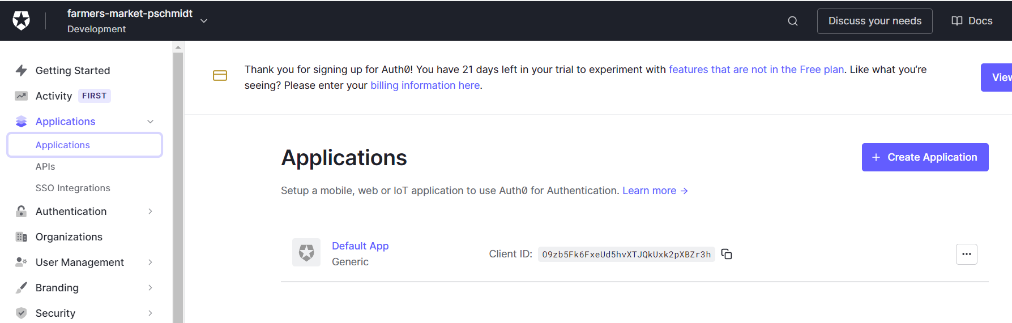Expand the Branding section chevron

click(x=150, y=287)
